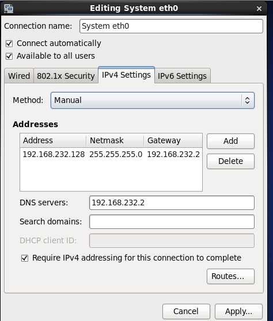Select the IPv4 Settings tab
This screenshot has width=273, height=321.
(126, 75)
